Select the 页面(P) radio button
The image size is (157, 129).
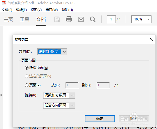click(27, 85)
